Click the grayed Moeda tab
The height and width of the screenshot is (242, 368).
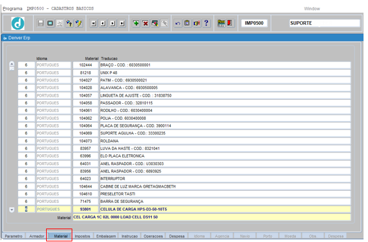pos(290,236)
